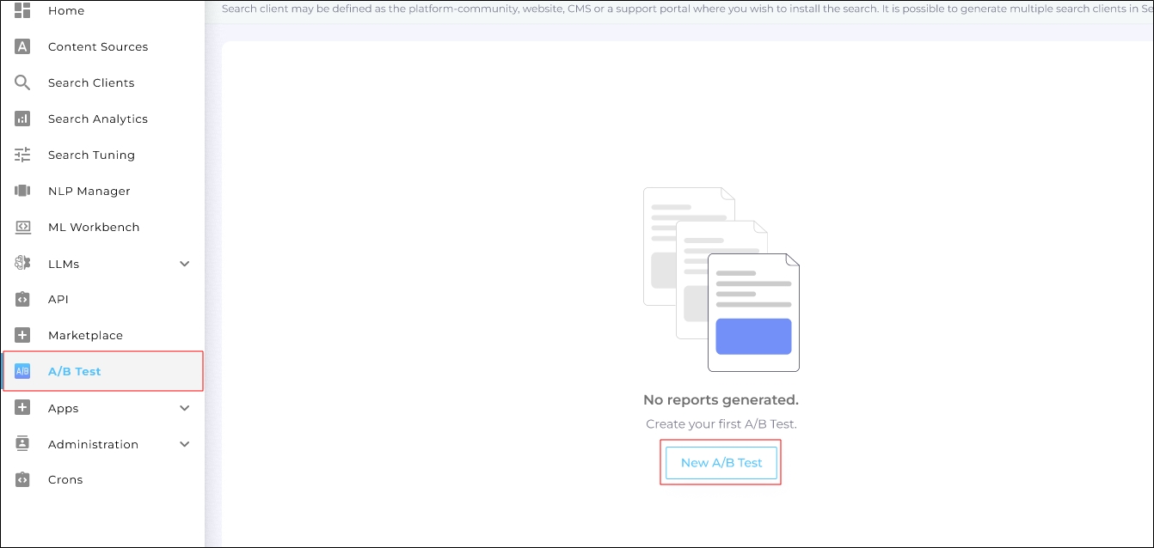Click the Content Sources icon
The width and height of the screenshot is (1154, 548).
(22, 46)
